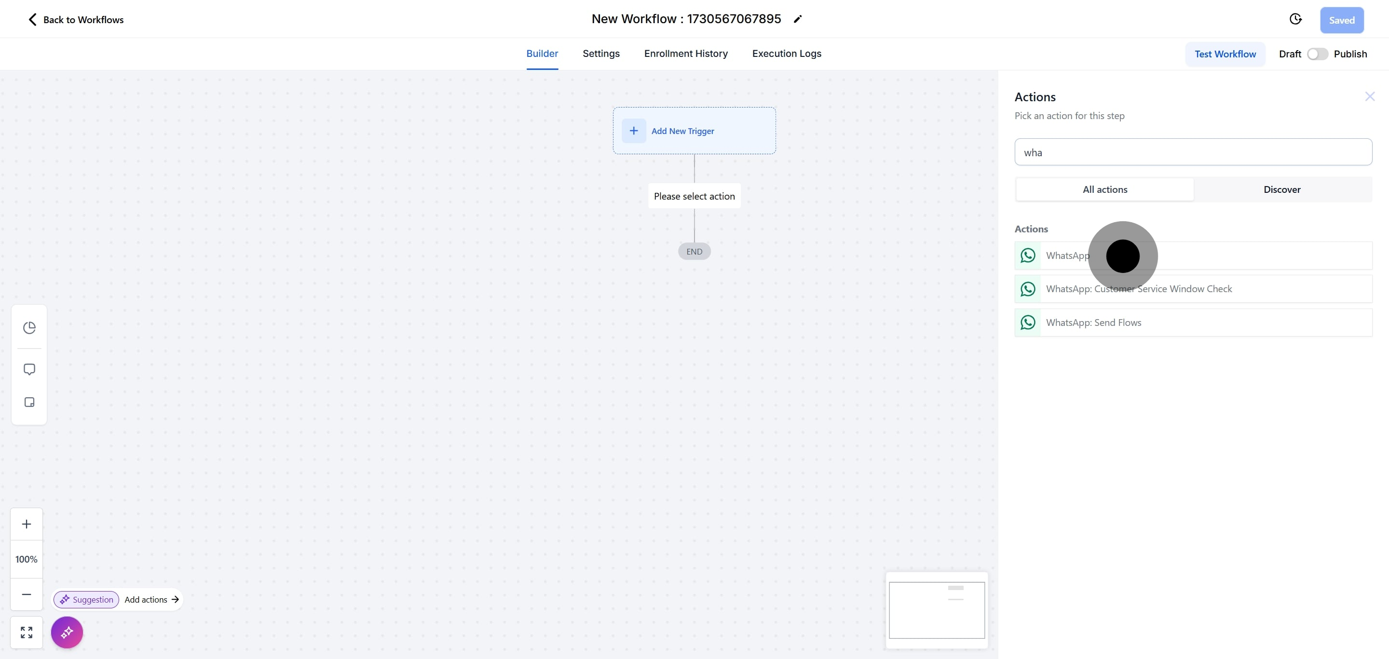1389x659 pixels.
Task: Select WhatsApp: Send Flows action
Action: (1193, 322)
